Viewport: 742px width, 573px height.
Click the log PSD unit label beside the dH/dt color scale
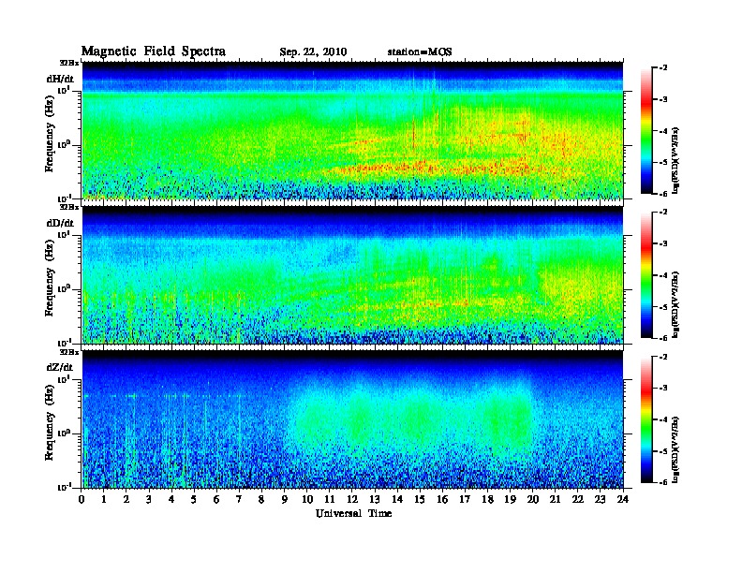tap(675, 160)
